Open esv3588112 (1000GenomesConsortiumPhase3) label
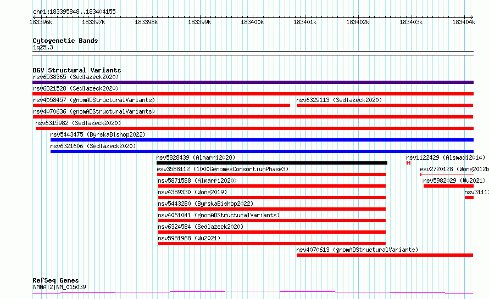 [x=223, y=169]
